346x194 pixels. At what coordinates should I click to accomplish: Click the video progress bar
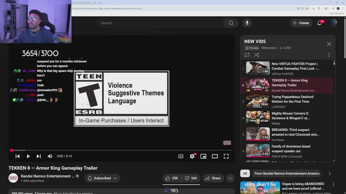tap(121, 150)
